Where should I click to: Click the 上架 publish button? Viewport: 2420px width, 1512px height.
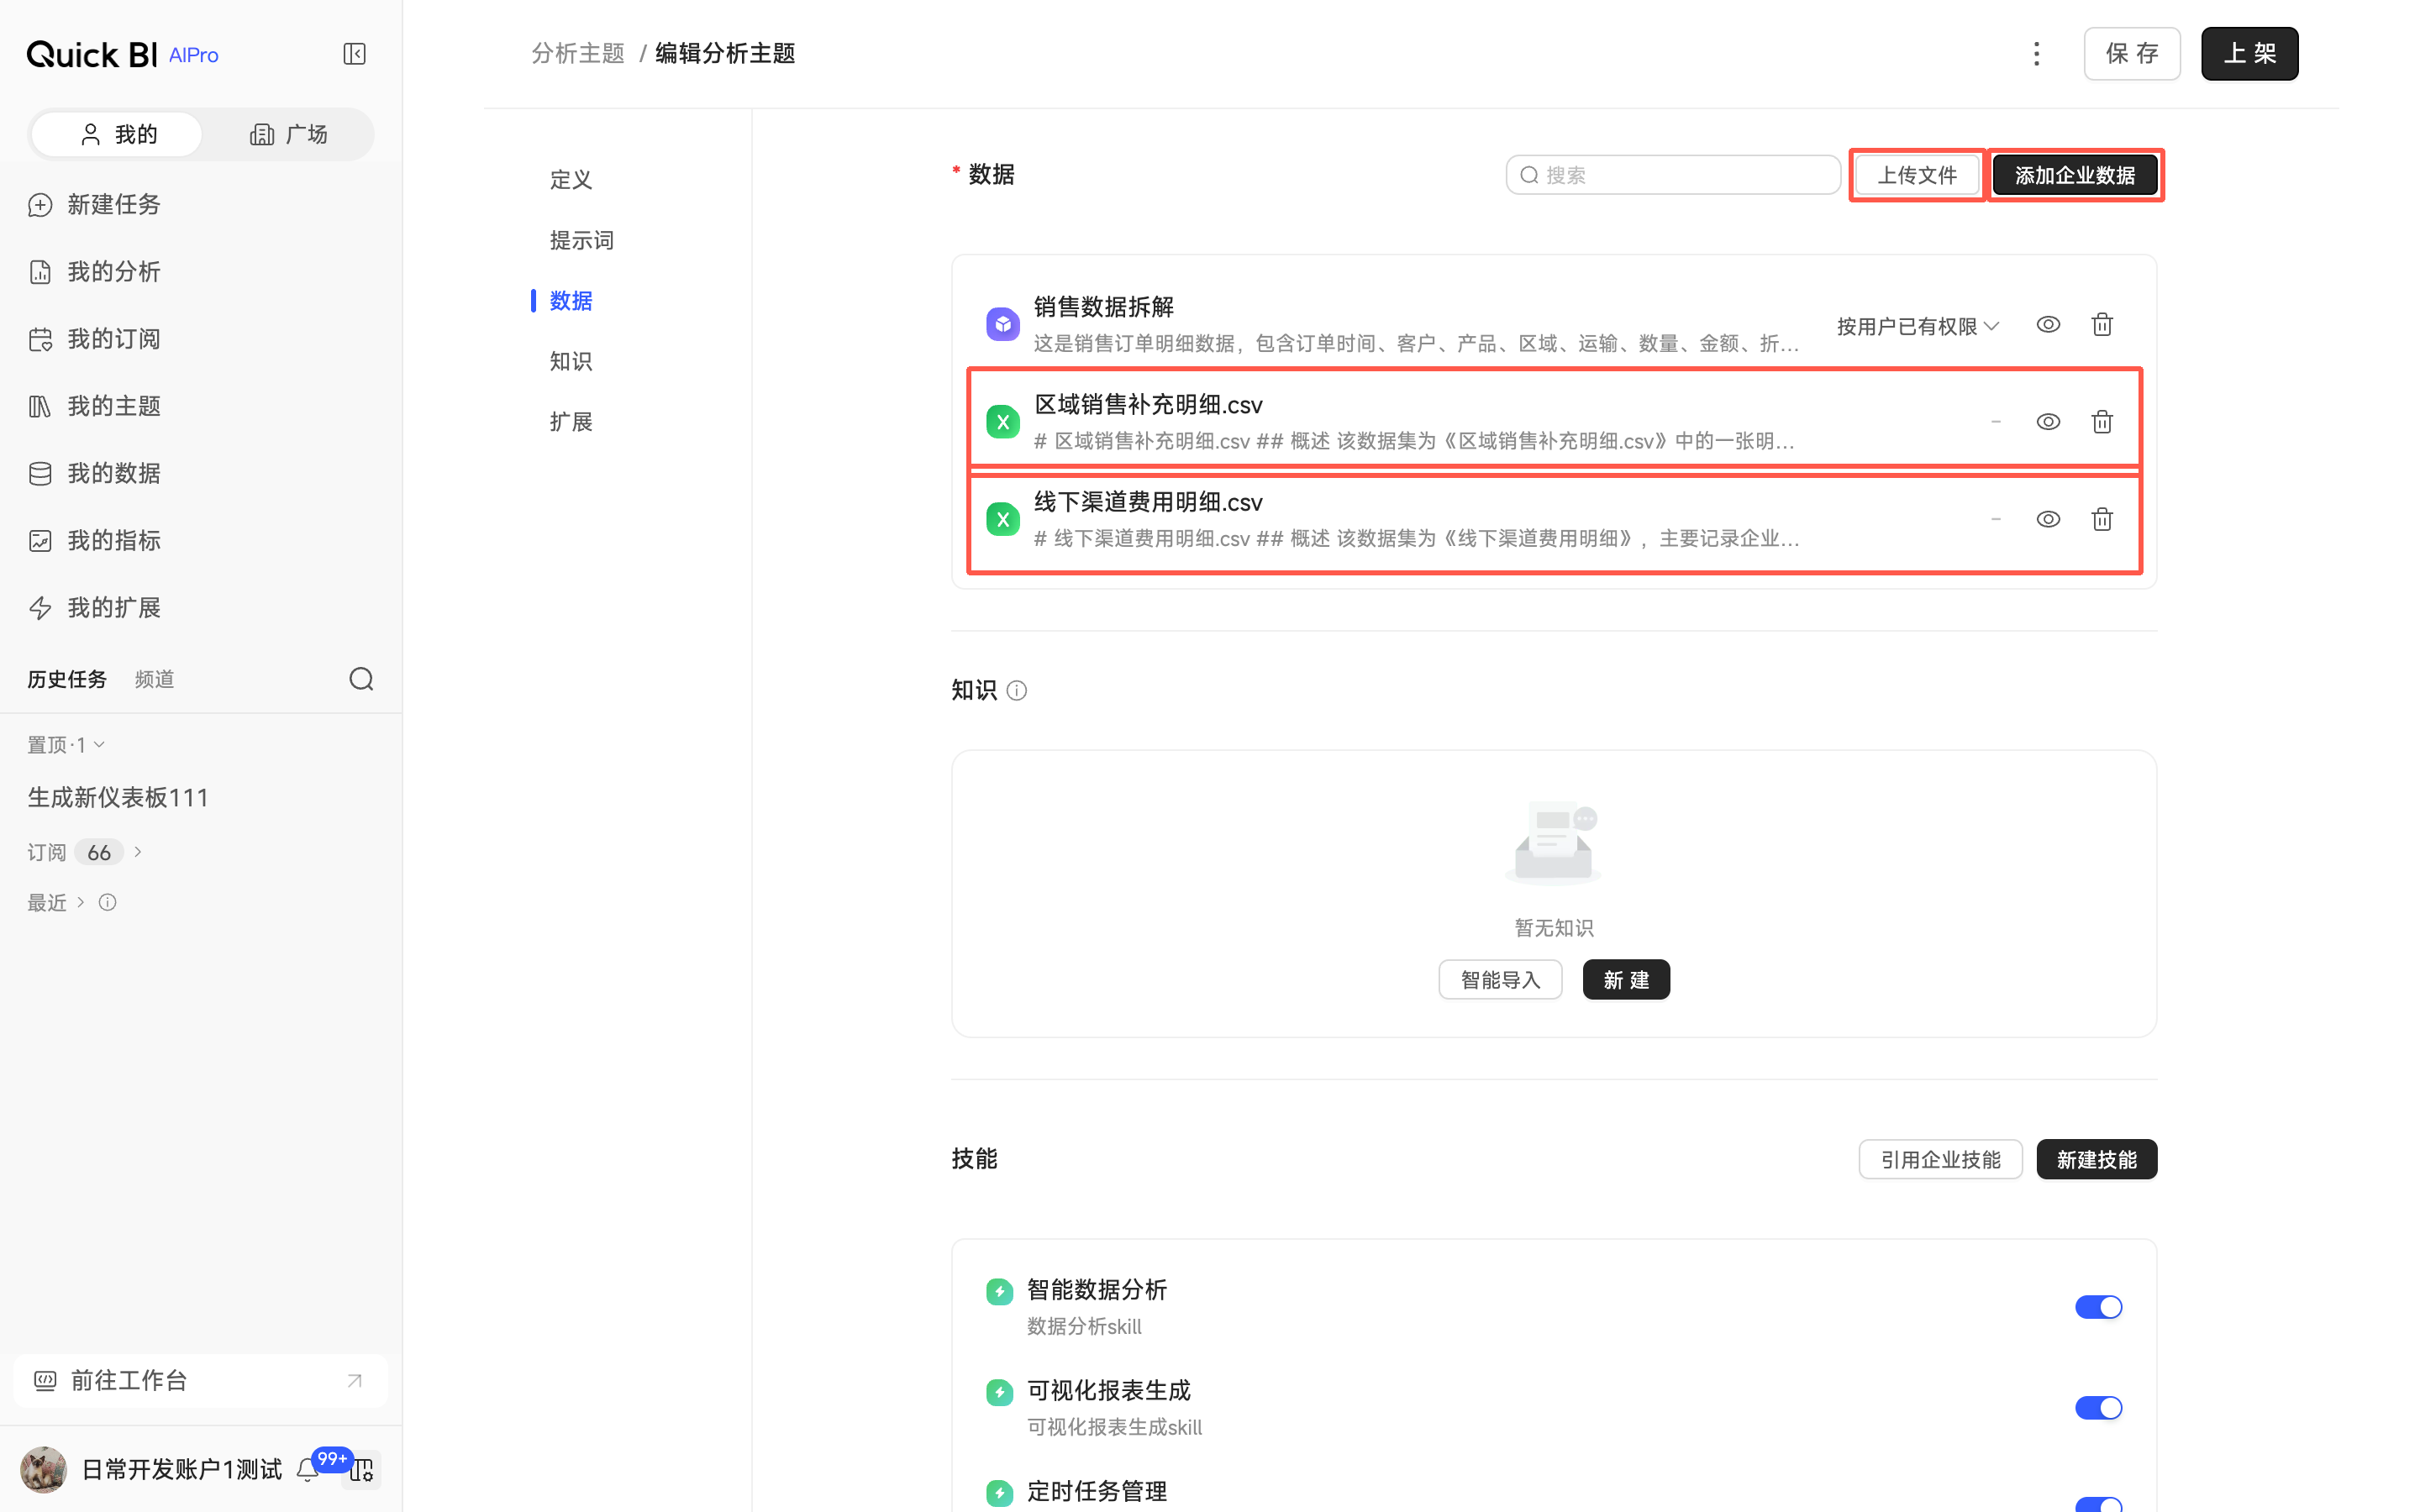coord(2249,54)
